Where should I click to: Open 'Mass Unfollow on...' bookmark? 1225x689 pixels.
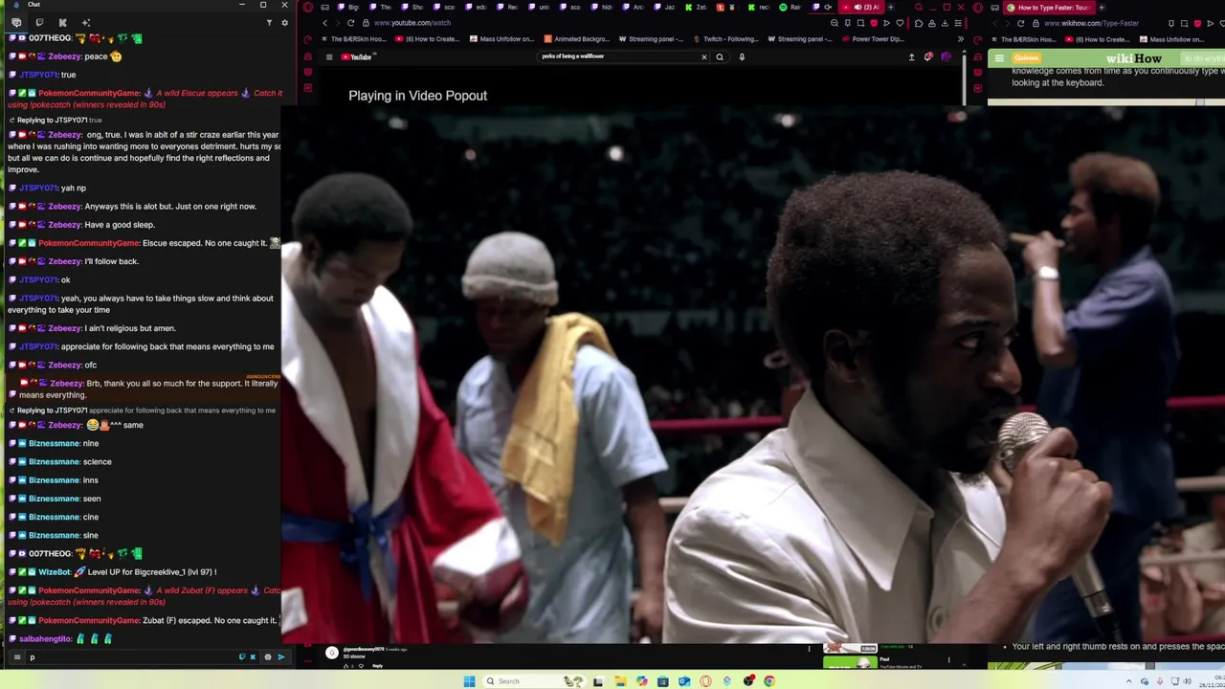(501, 39)
